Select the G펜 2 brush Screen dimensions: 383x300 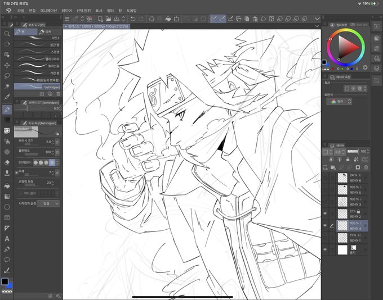click(x=37, y=38)
